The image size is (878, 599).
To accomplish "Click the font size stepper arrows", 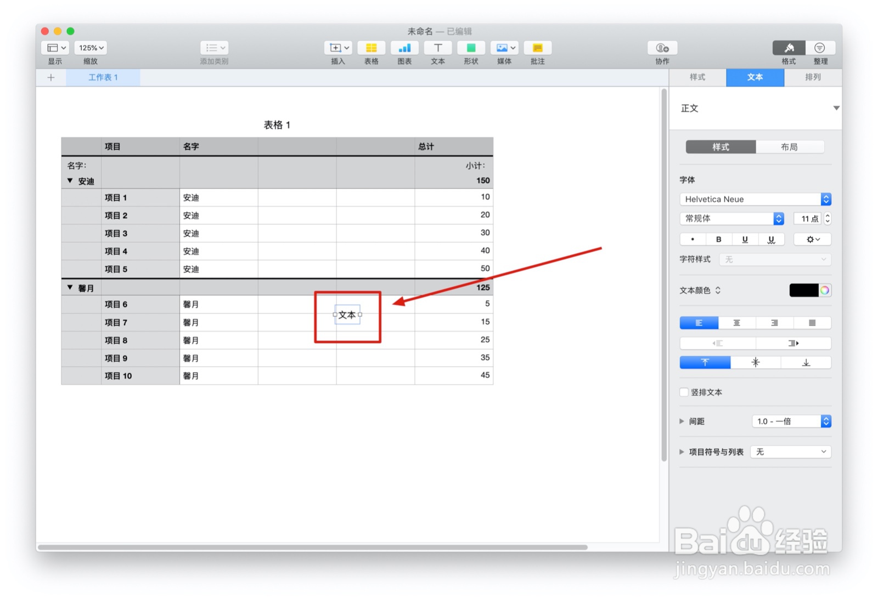I will (828, 218).
